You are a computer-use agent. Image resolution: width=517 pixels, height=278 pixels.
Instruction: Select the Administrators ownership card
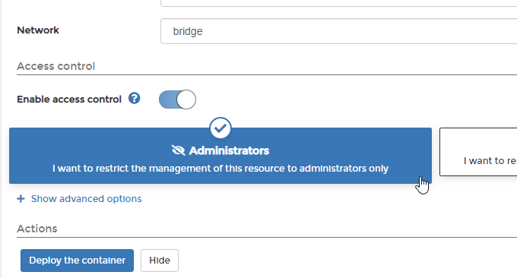click(x=220, y=156)
